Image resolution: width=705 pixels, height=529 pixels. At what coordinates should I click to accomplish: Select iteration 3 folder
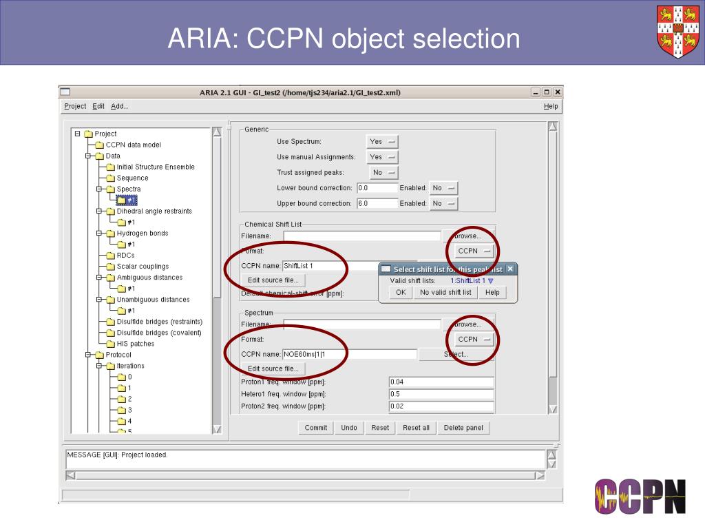(x=125, y=410)
